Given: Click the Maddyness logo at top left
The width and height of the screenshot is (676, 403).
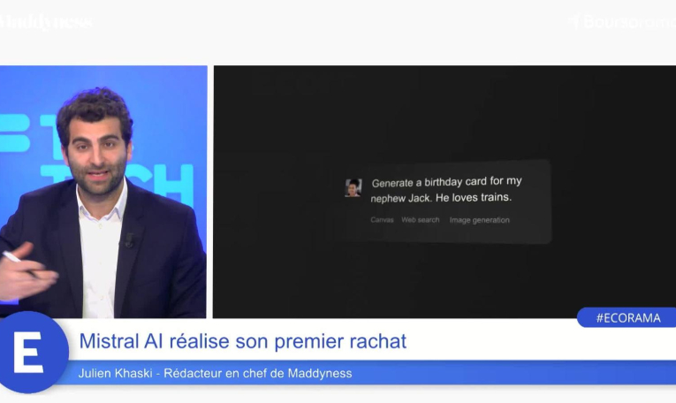Looking at the screenshot, I should click(45, 22).
